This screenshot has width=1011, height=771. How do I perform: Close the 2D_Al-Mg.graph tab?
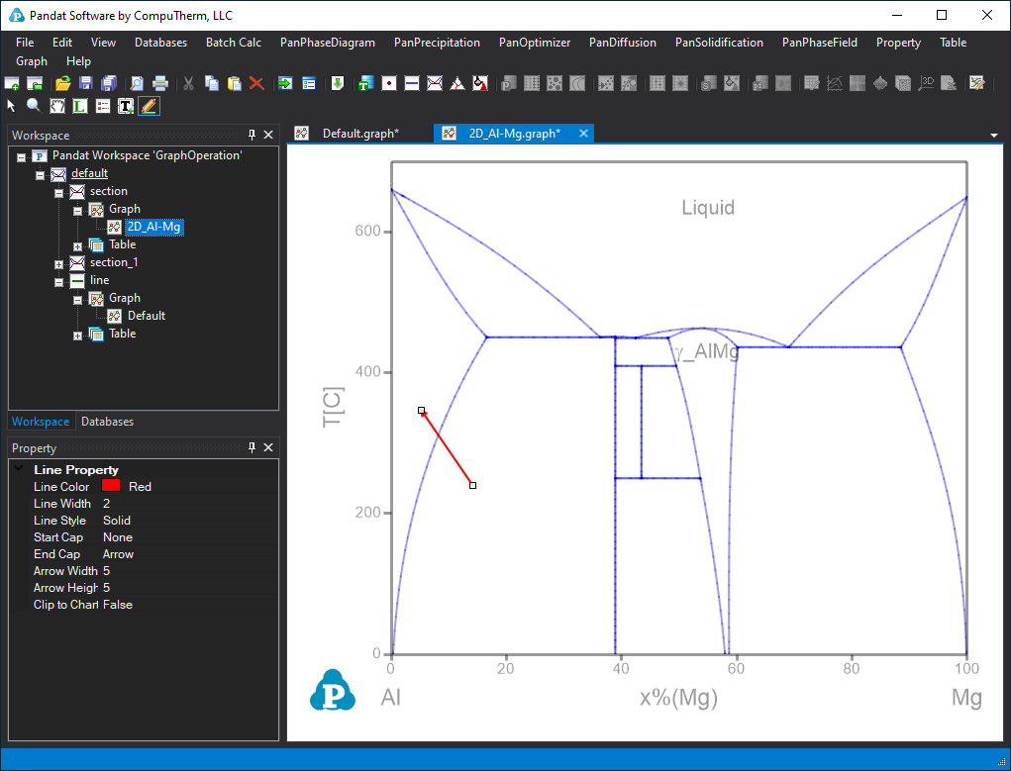tap(583, 134)
